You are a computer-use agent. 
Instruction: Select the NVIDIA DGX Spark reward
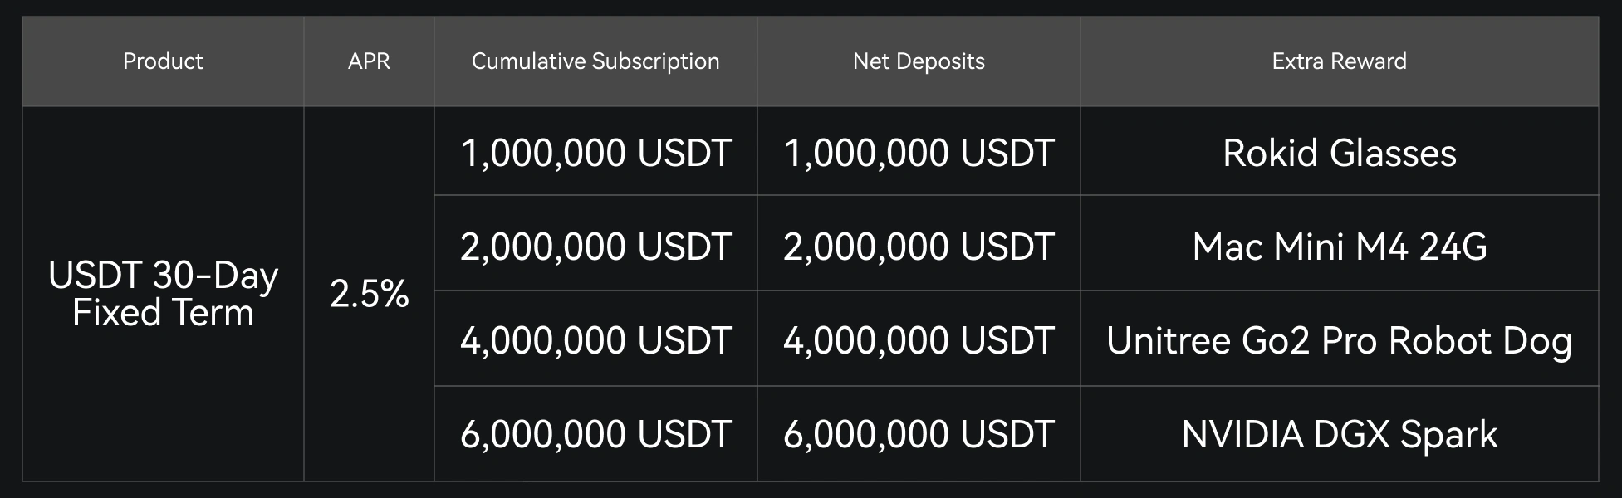tap(1339, 434)
